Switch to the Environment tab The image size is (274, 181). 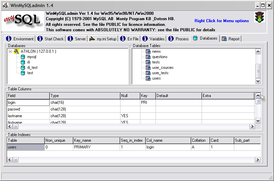[20, 39]
